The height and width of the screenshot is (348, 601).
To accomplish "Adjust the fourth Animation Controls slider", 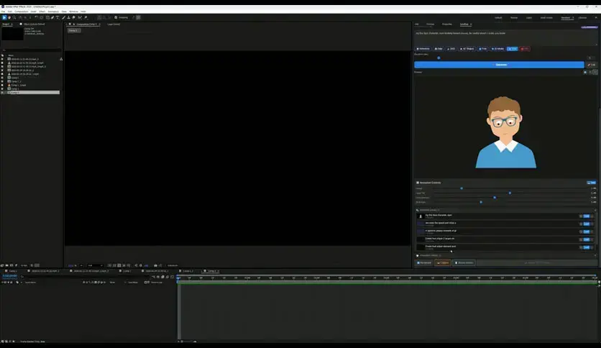I will click(481, 202).
